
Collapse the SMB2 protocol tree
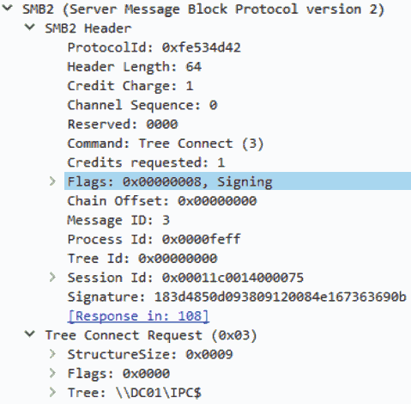coord(7,8)
